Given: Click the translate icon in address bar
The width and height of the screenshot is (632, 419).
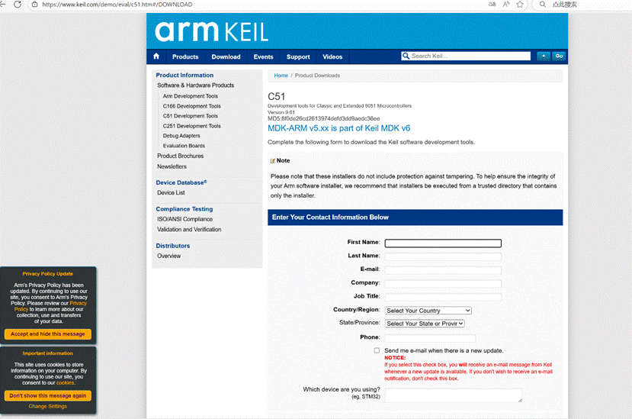Looking at the screenshot, I should pyautogui.click(x=492, y=5).
